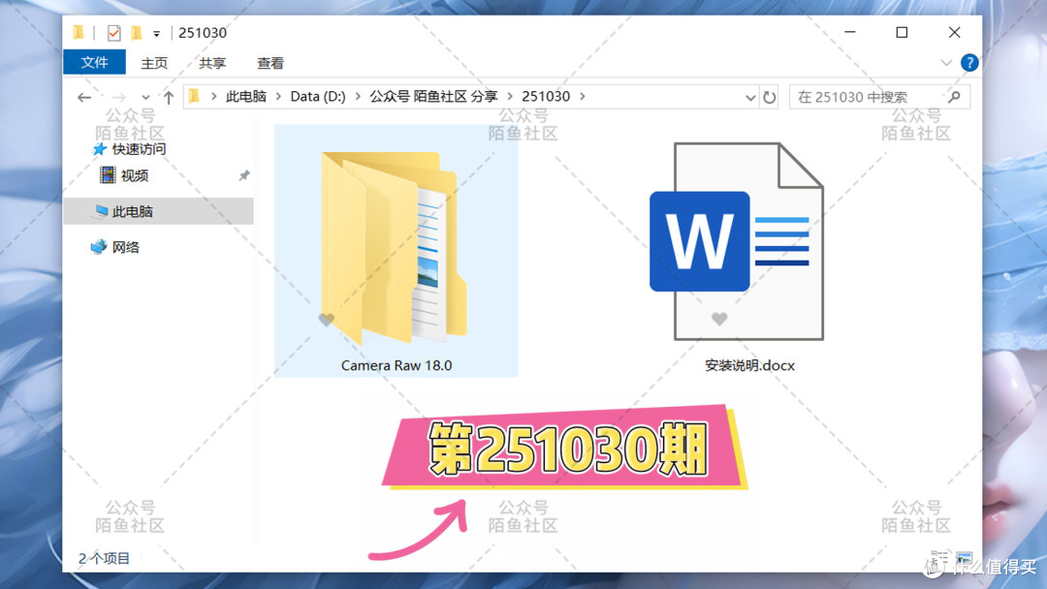The width and height of the screenshot is (1047, 589).
Task: Click the New folder quick access icon
Action: [137, 33]
